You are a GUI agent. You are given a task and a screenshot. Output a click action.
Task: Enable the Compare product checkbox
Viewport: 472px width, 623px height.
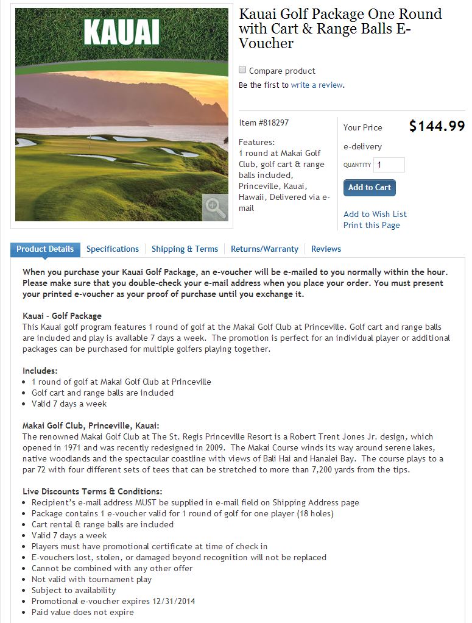242,70
